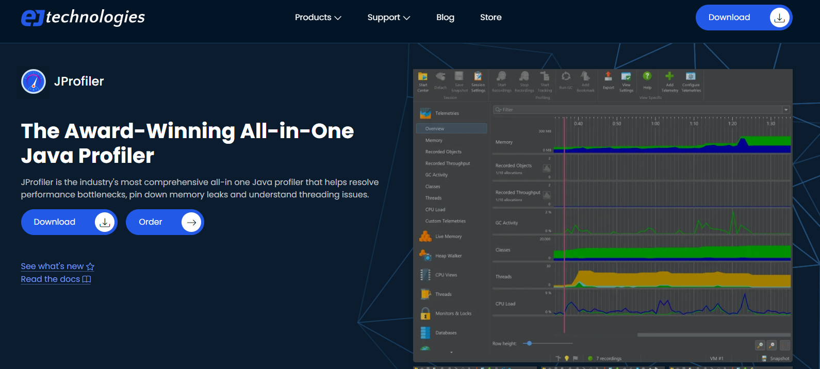820x369 pixels.
Task: Open the Store page
Action: 491,18
